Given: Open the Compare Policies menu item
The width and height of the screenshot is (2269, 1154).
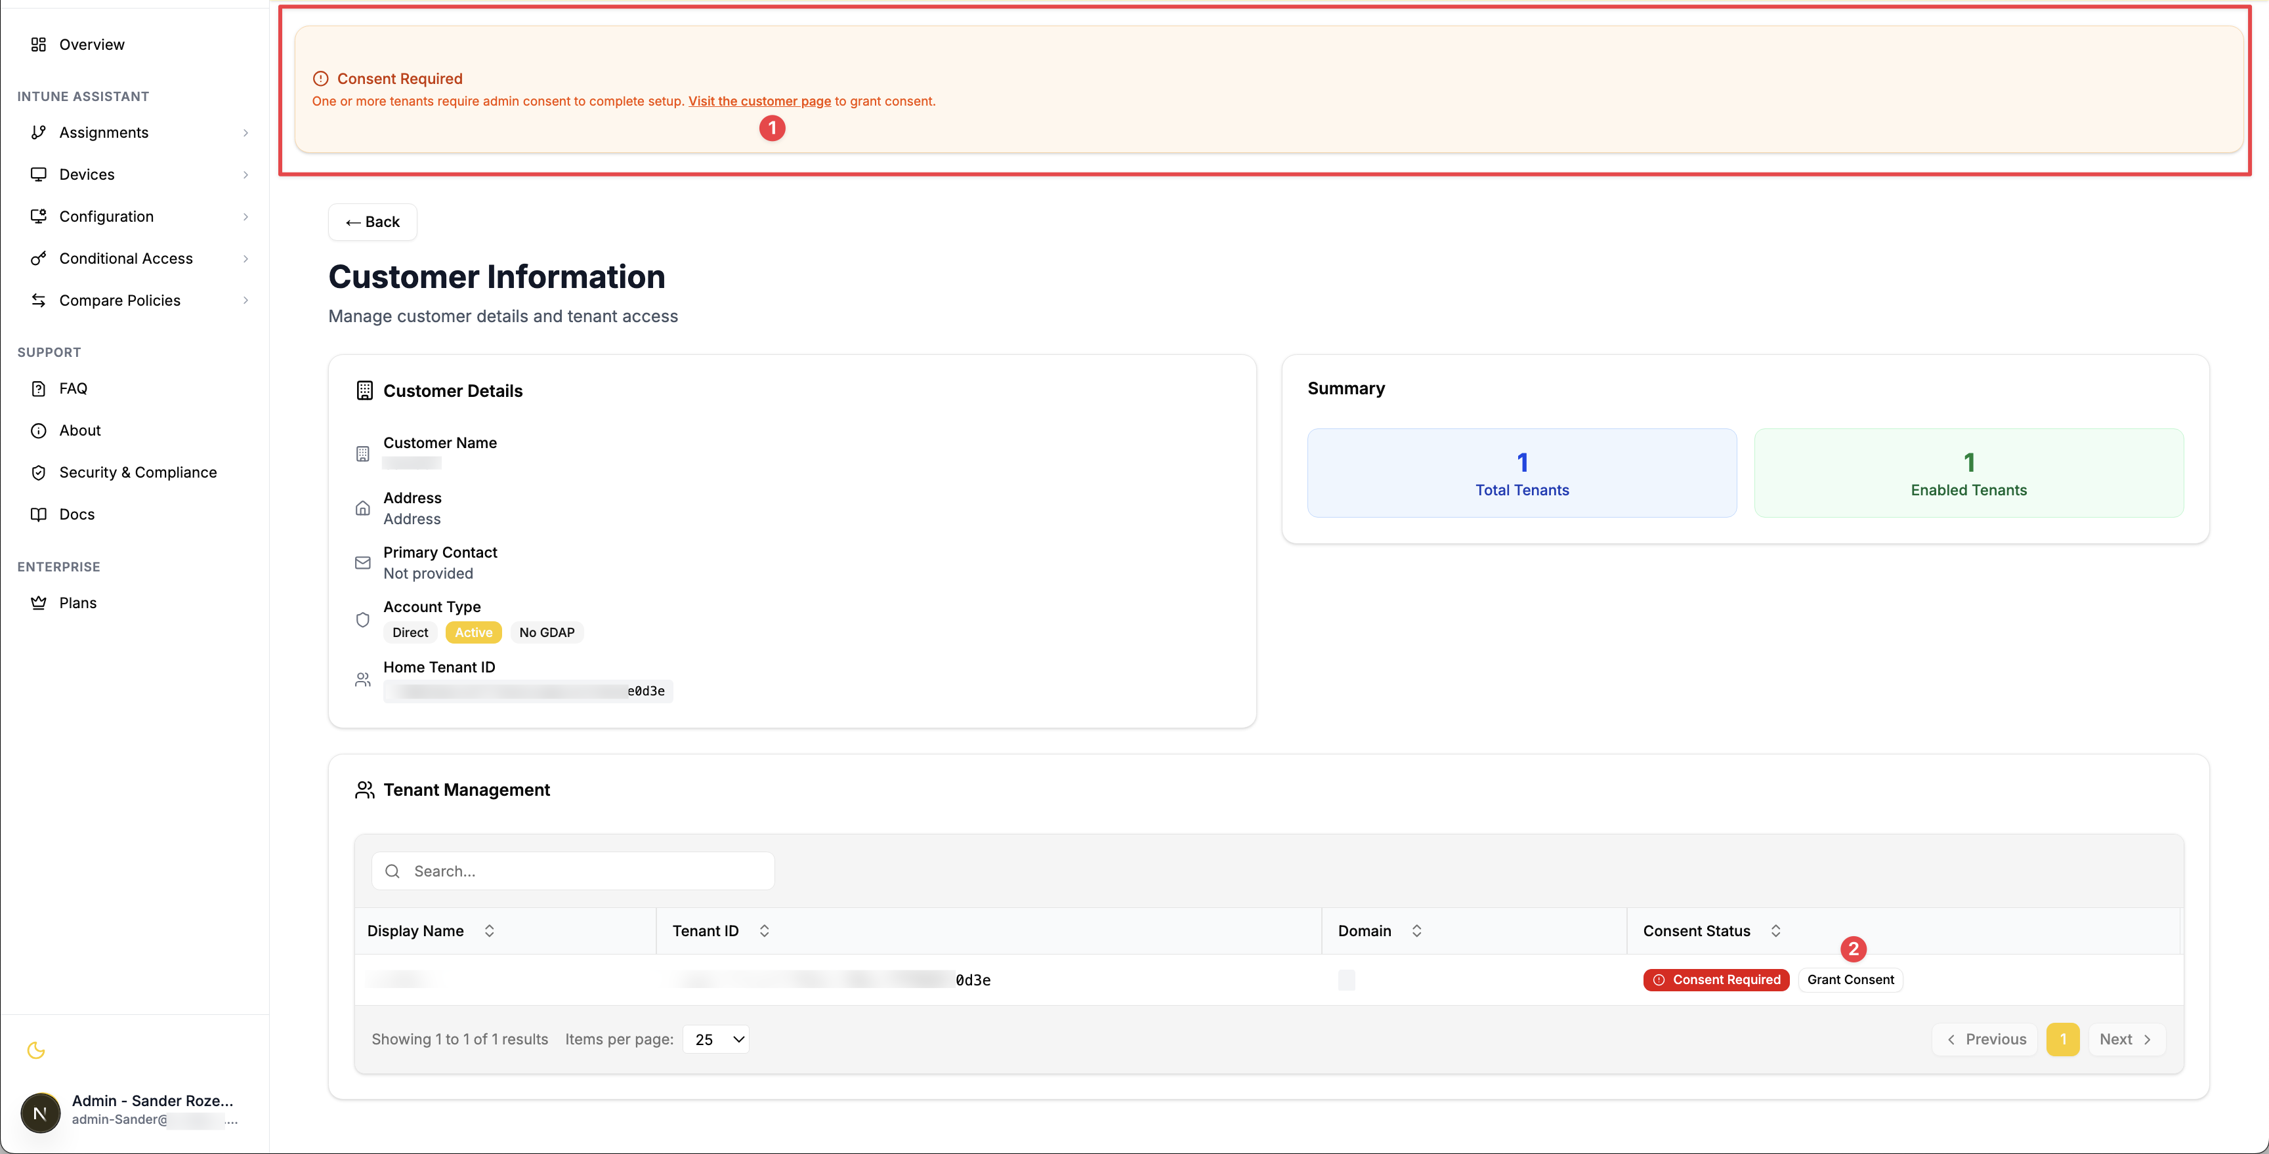Looking at the screenshot, I should (x=120, y=300).
